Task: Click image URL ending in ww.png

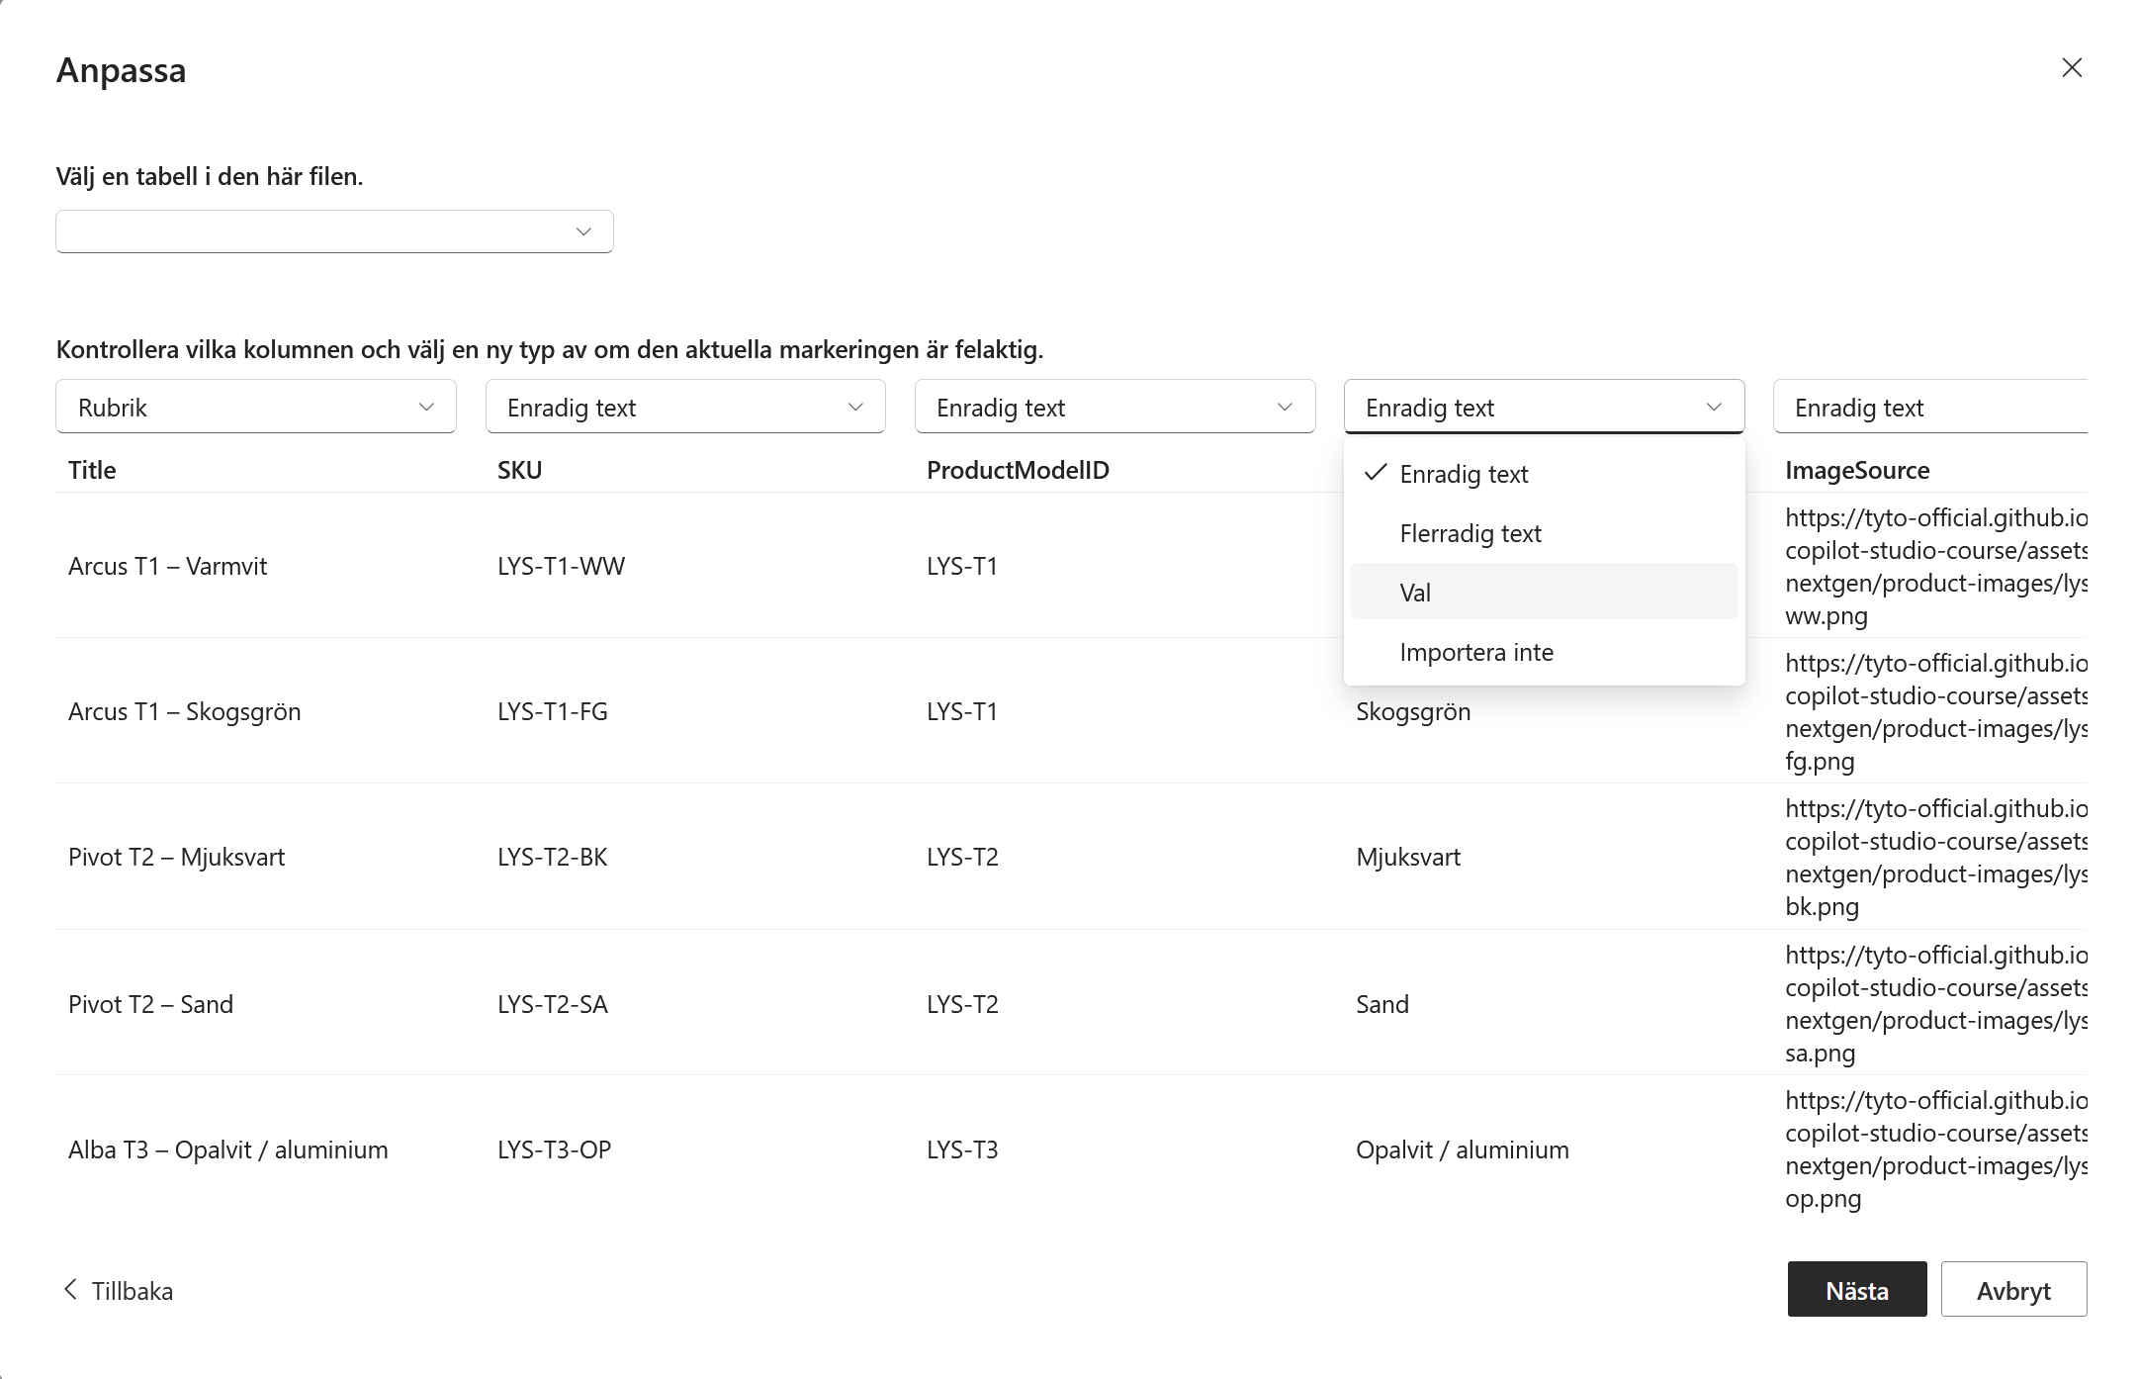Action: (1935, 566)
